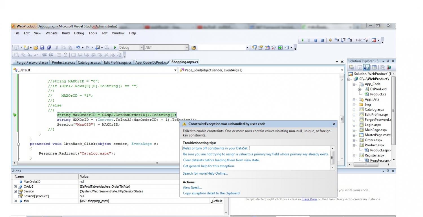The width and height of the screenshot is (423, 217).
Task: Click the Show Next Statement arrow icon
Action: (x=331, y=40)
